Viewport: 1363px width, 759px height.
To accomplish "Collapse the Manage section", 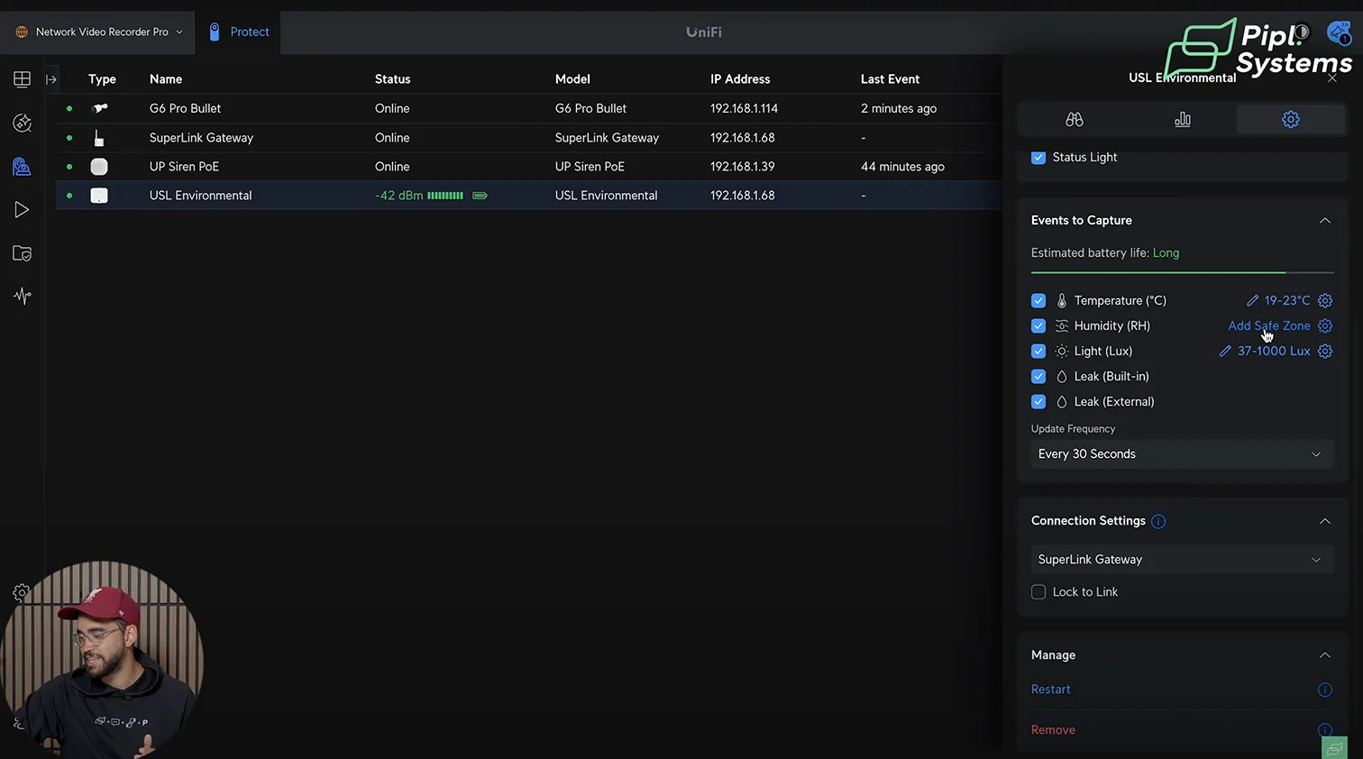I will click(1325, 655).
